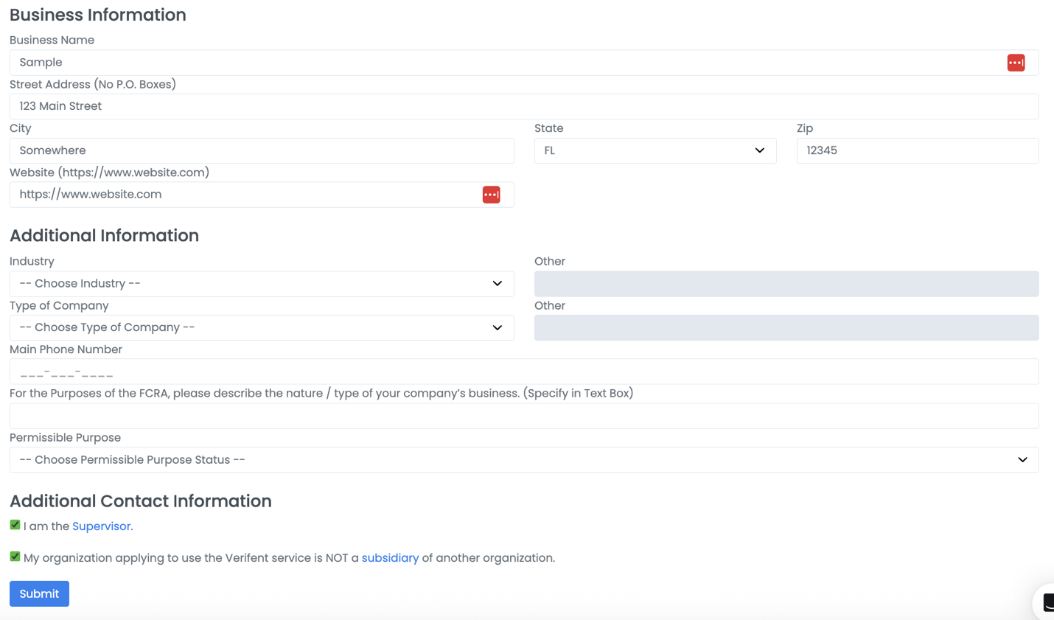Expand the Choose Industry dropdown
The image size is (1054, 620).
(x=262, y=284)
